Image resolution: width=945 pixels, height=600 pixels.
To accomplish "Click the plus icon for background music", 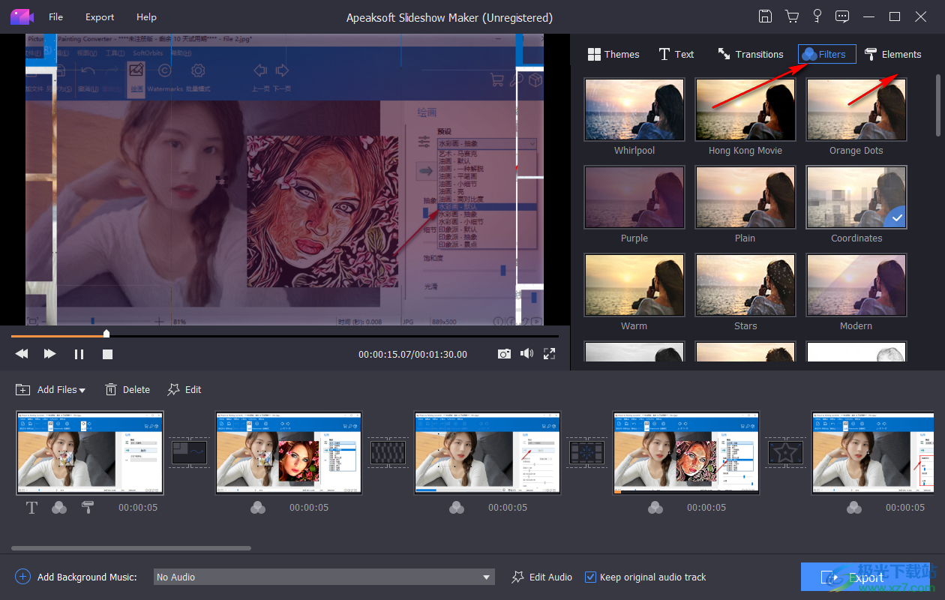I will pos(22,577).
